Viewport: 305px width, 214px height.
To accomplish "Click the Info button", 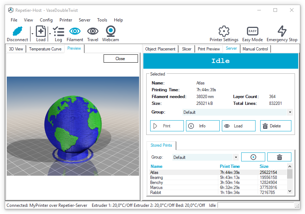I will pos(203,126).
